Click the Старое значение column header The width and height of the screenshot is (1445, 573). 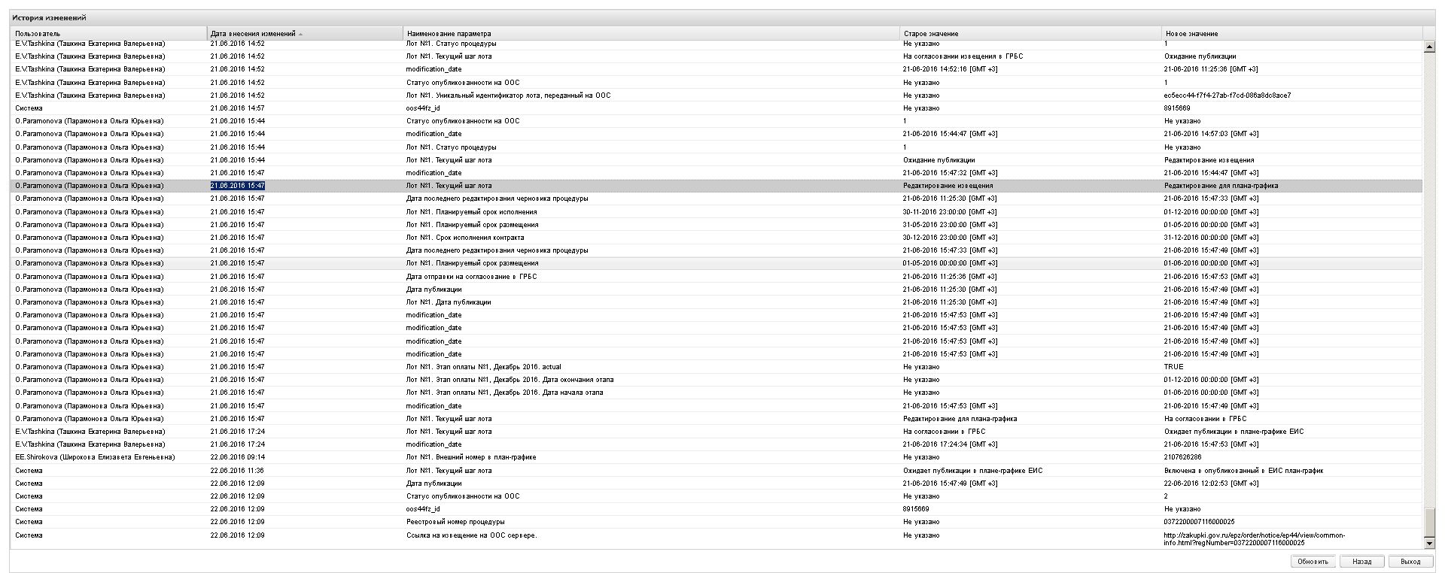1030,34
